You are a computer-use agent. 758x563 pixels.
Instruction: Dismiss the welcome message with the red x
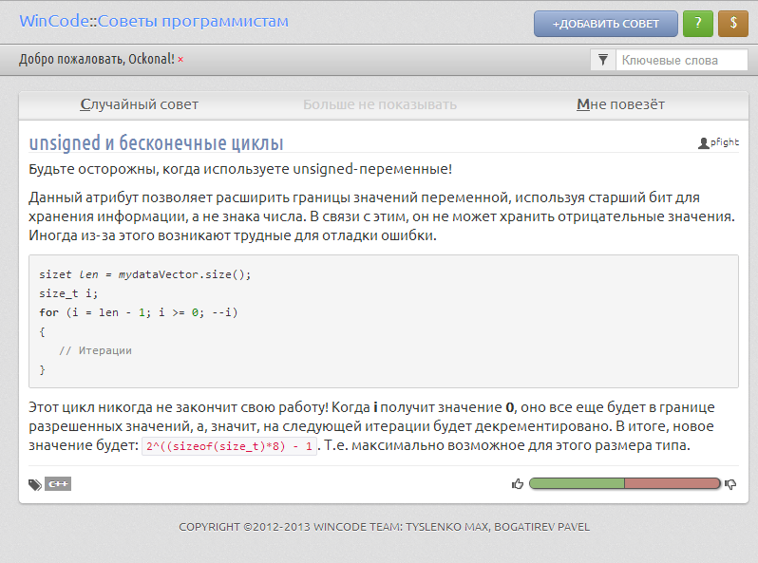(180, 60)
